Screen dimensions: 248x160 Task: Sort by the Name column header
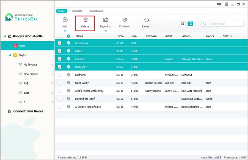[79, 36]
